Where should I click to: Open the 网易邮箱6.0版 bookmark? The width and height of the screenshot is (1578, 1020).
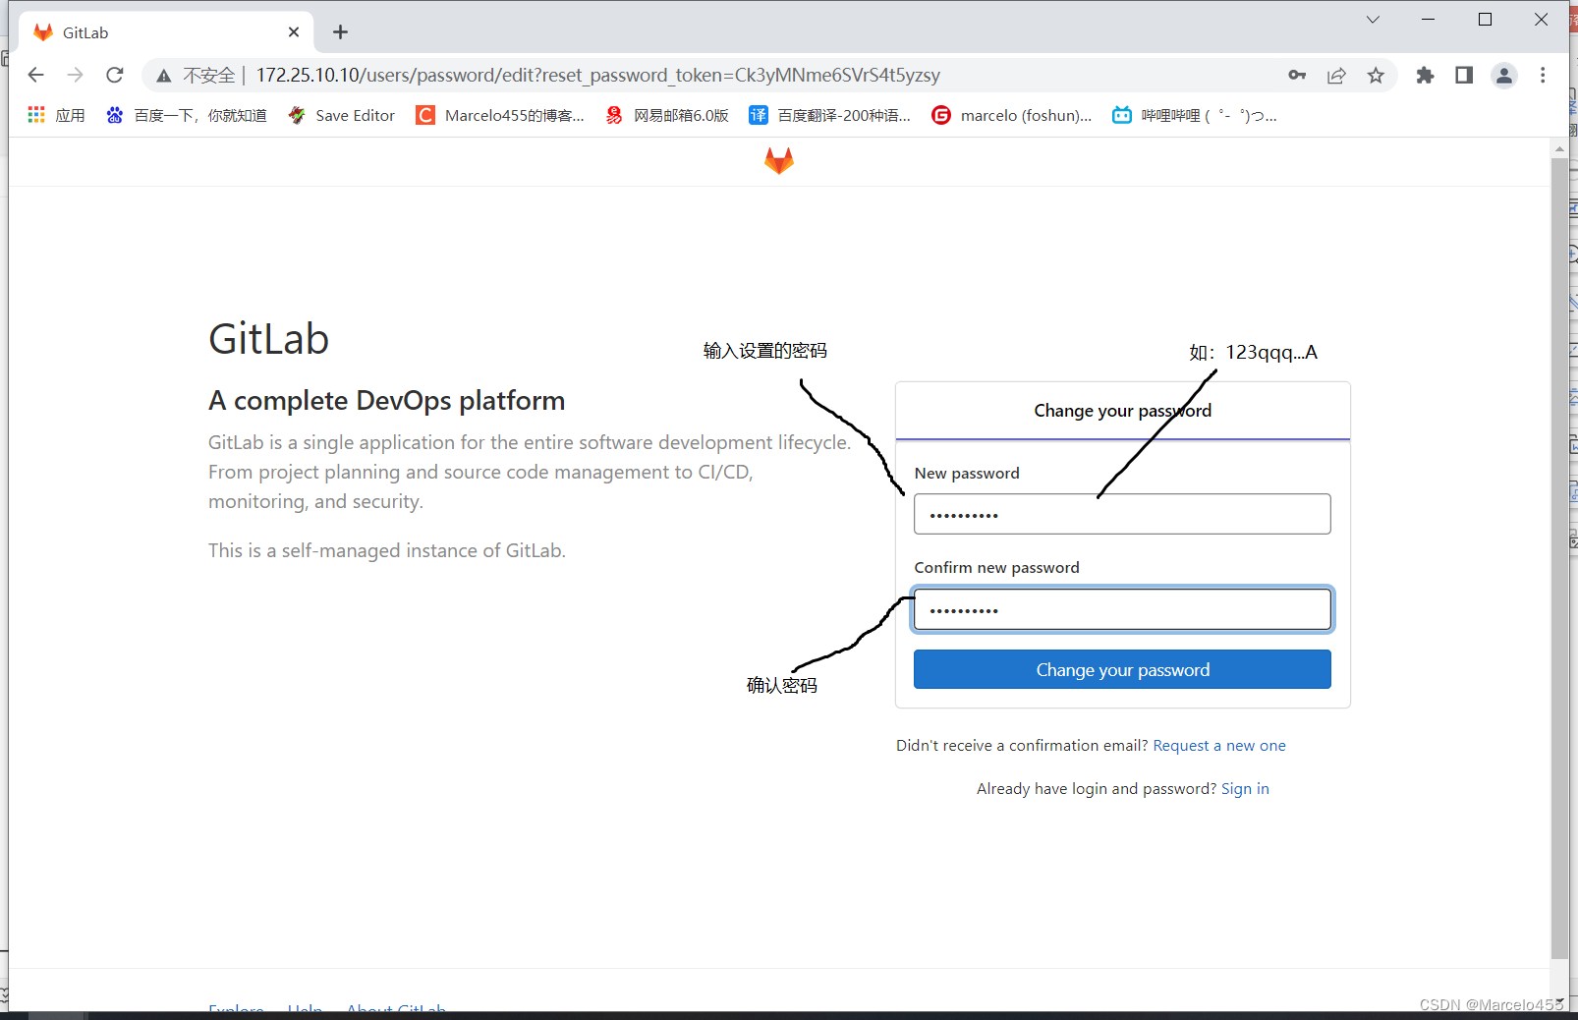pyautogui.click(x=667, y=115)
